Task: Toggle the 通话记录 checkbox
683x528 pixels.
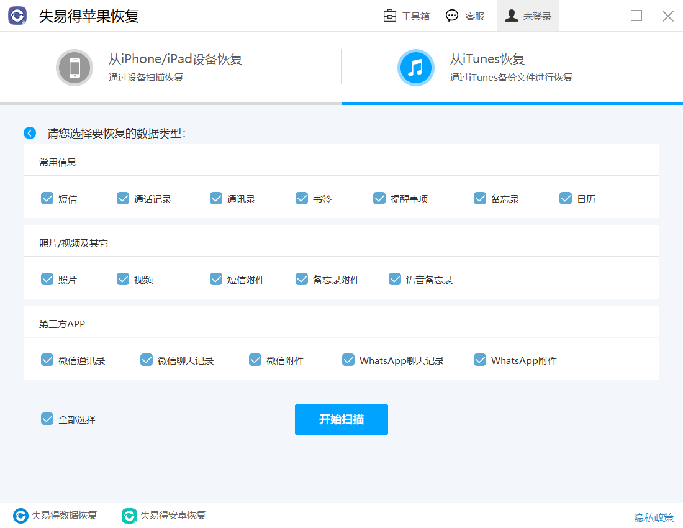Action: [x=123, y=198]
